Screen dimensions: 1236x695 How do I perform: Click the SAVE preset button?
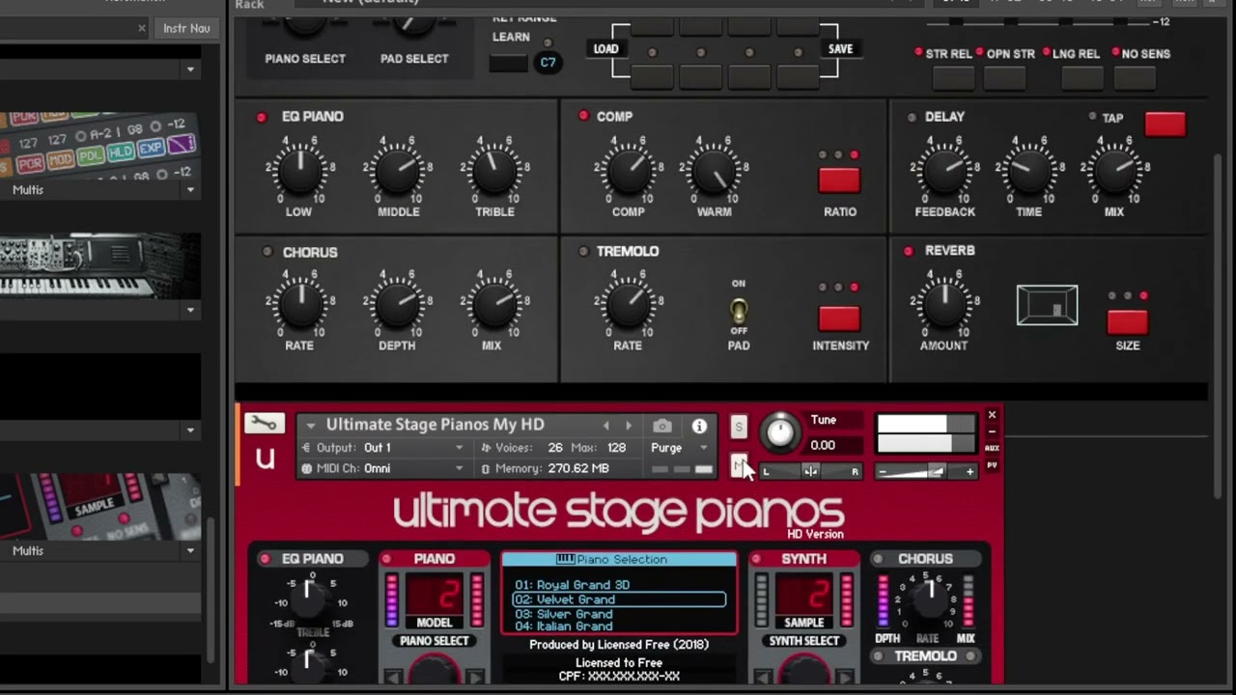[x=840, y=49]
